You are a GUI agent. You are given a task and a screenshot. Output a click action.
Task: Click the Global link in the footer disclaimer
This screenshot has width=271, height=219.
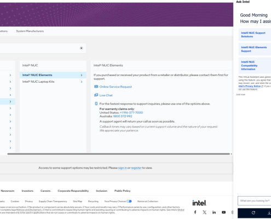click(181, 210)
